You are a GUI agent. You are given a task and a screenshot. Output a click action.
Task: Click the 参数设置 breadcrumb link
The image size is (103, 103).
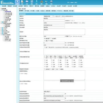[24, 9]
